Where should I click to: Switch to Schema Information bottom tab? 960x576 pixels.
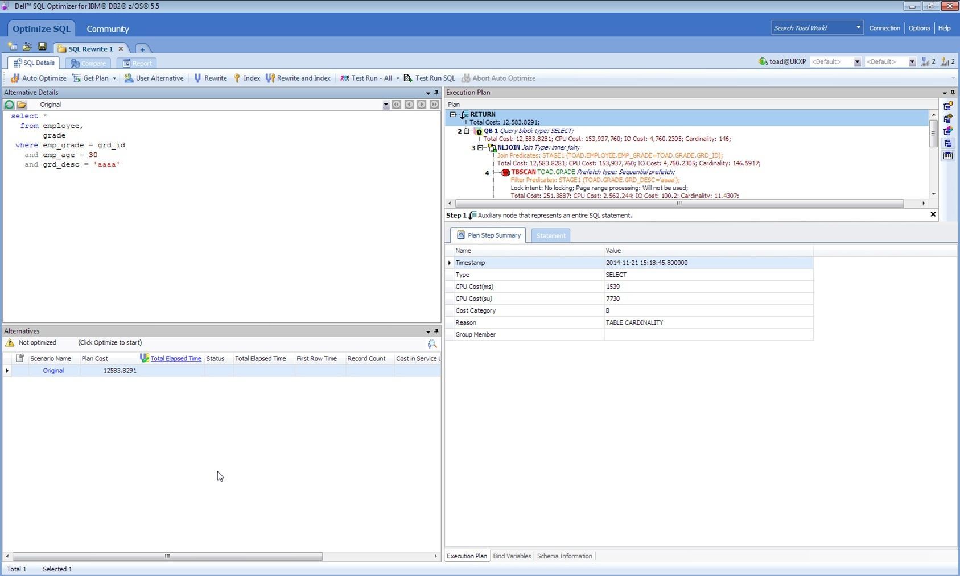[565, 556]
